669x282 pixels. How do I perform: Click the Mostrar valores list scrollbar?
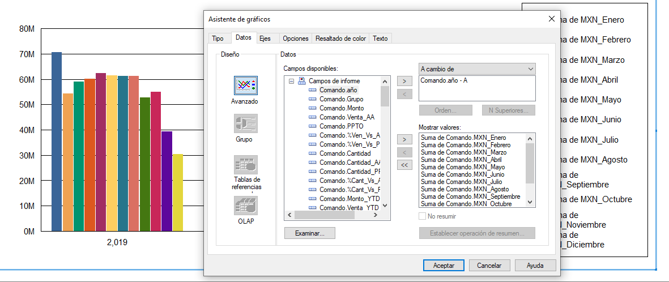(530, 170)
